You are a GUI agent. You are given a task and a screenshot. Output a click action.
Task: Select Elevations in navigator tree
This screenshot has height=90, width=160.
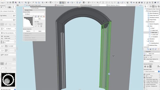coord(151,39)
